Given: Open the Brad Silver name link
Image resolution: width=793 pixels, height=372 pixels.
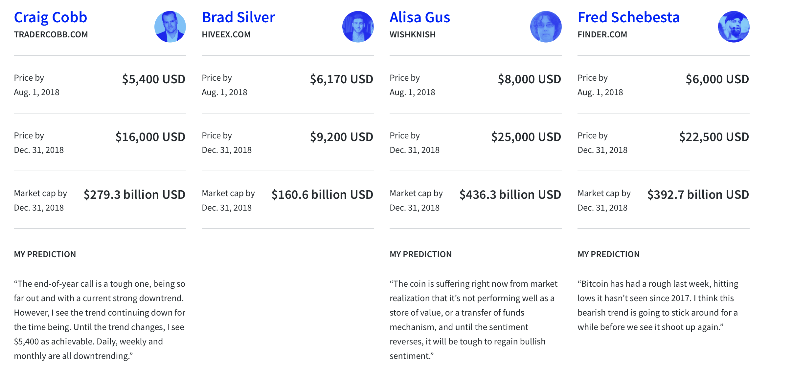Looking at the screenshot, I should pos(238,17).
